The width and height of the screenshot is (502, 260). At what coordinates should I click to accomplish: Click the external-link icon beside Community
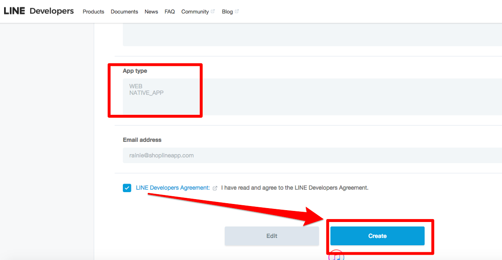[213, 11]
